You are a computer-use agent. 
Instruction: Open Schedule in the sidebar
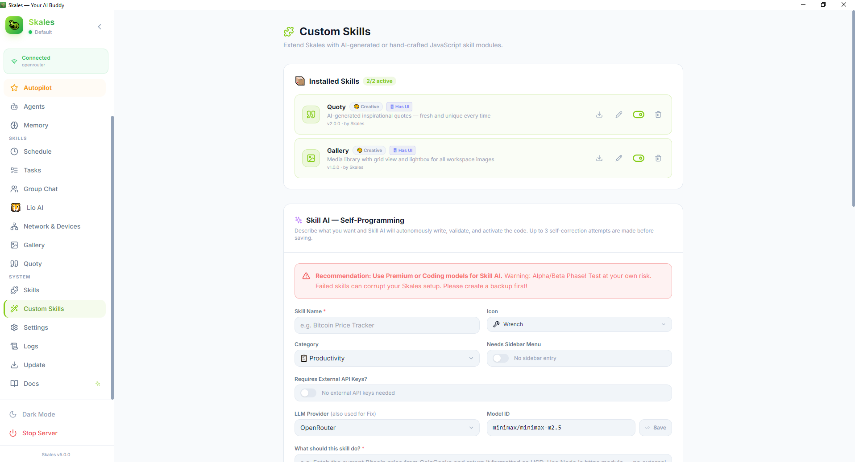[x=55, y=151]
